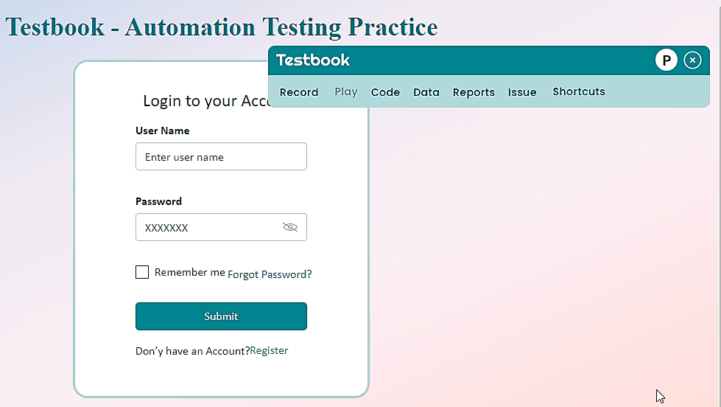Viewport: 721px width, 407px height.
Task: Follow the Register link
Action: pyautogui.click(x=269, y=351)
